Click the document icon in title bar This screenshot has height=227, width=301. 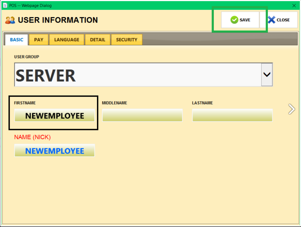(5, 5)
